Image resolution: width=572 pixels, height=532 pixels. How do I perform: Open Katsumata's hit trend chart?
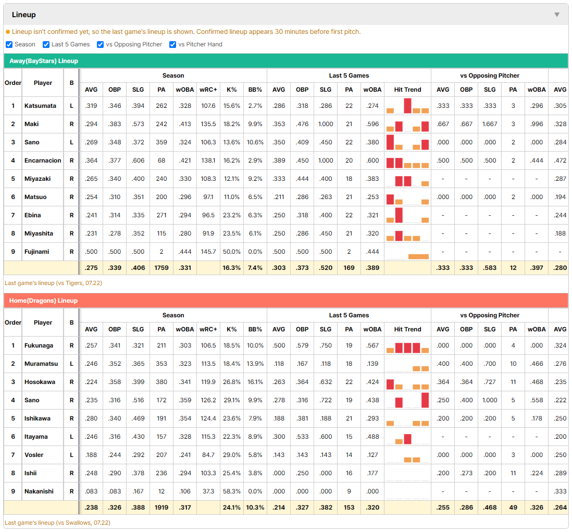[407, 106]
